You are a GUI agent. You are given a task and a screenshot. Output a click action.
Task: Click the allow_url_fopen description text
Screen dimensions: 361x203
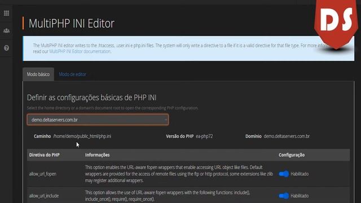[179, 174]
